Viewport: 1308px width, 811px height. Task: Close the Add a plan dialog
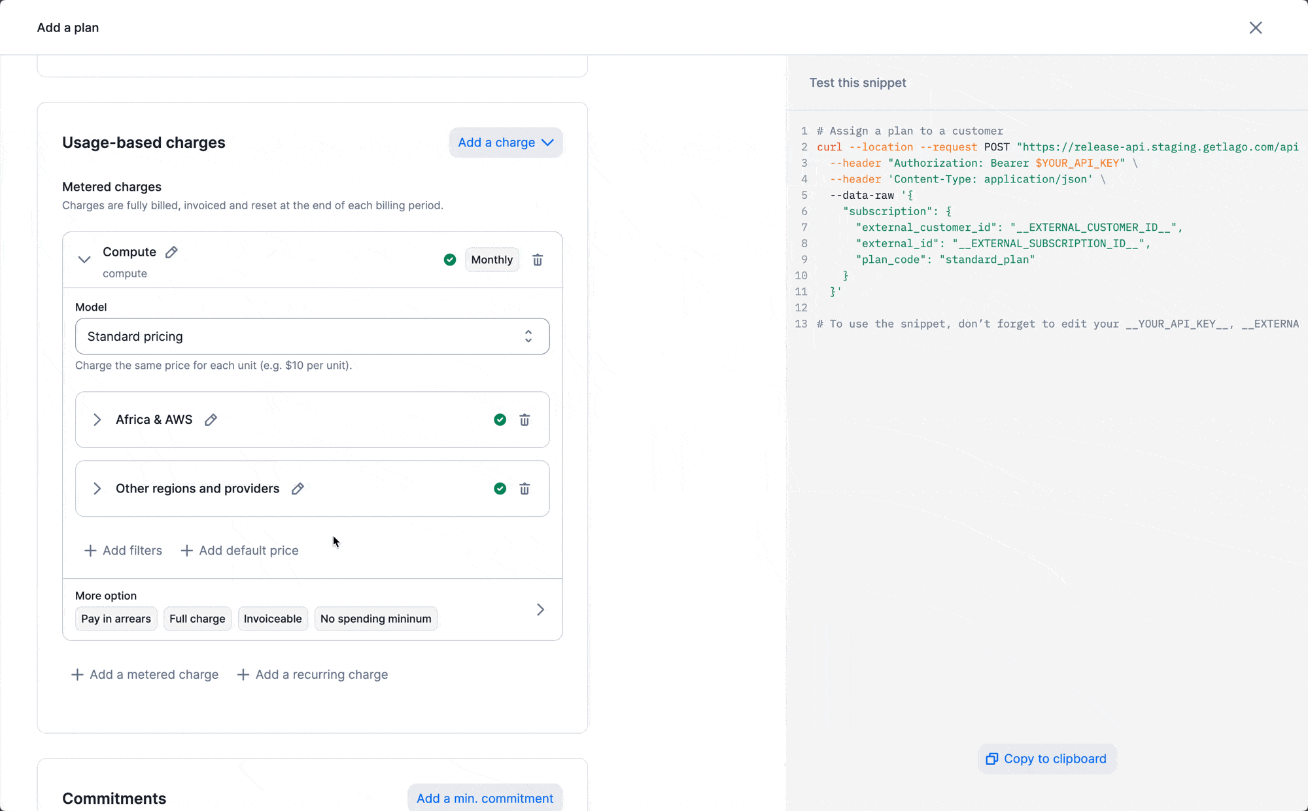tap(1255, 27)
